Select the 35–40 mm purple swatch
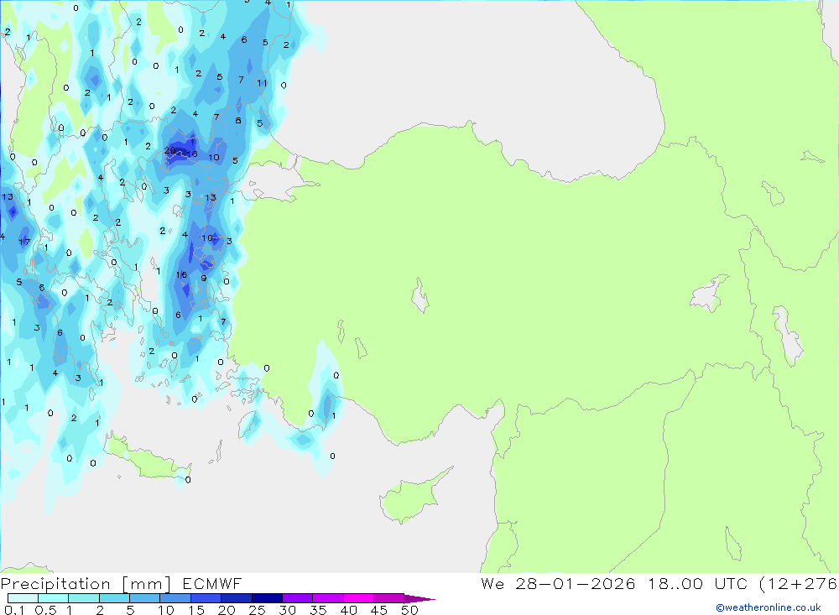Viewport: 839px width, 615px height. coord(328,598)
